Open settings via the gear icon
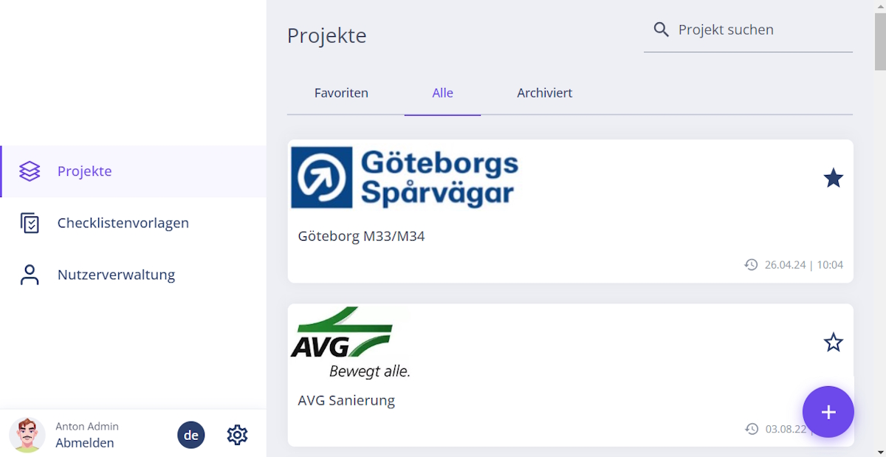Screen dimensions: 886x457 click(x=237, y=435)
